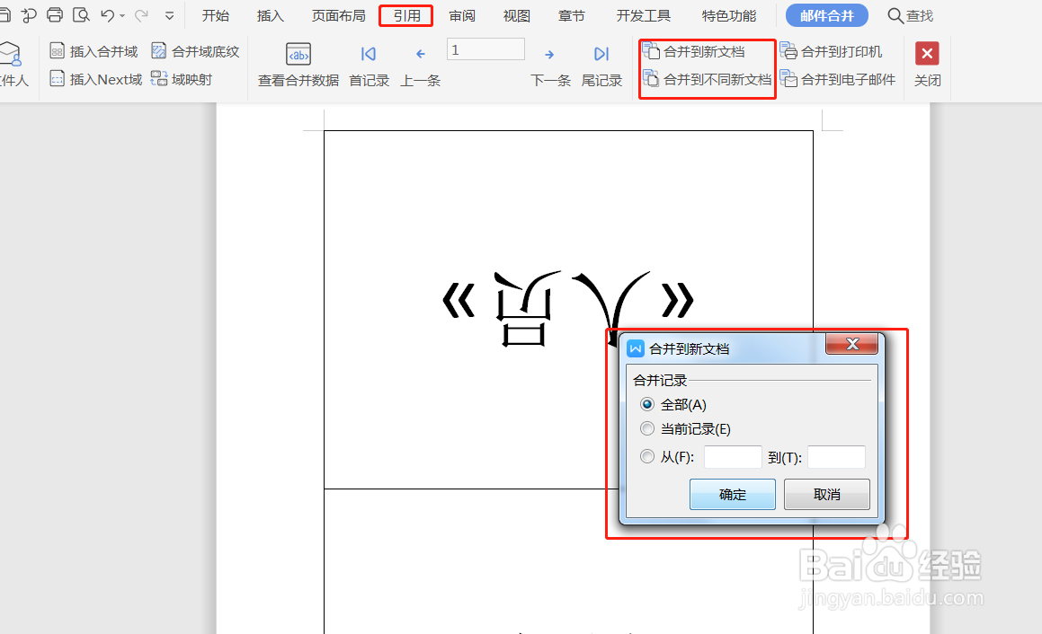Open 域映射 field mapping

[191, 79]
